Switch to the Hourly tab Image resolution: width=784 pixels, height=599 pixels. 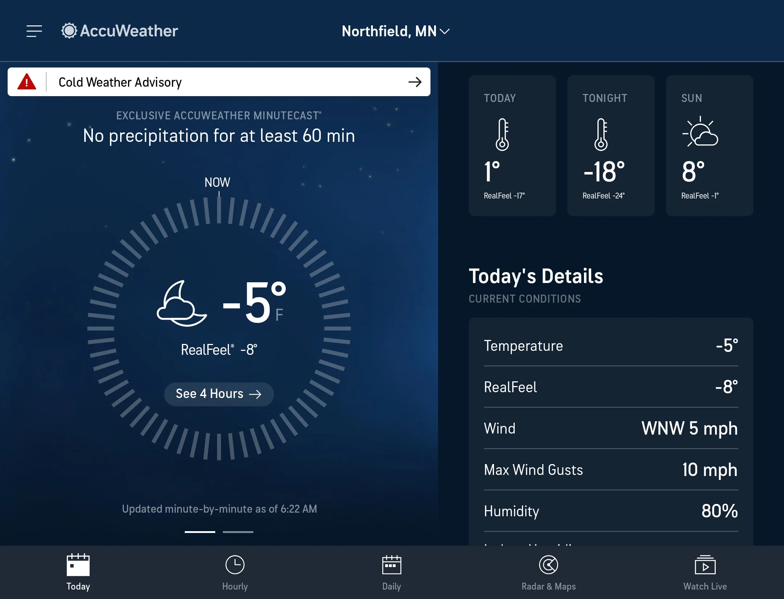click(235, 573)
